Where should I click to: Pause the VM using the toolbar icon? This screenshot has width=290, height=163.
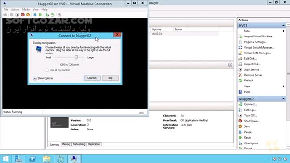[35, 15]
